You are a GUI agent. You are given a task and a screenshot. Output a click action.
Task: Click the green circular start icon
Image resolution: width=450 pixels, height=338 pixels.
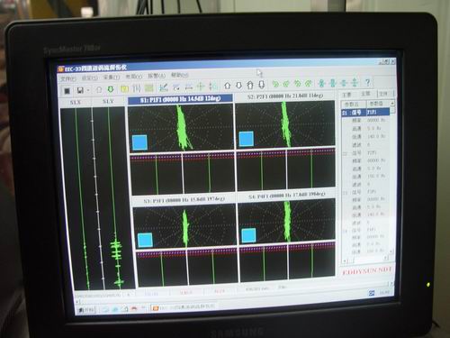pos(111,89)
